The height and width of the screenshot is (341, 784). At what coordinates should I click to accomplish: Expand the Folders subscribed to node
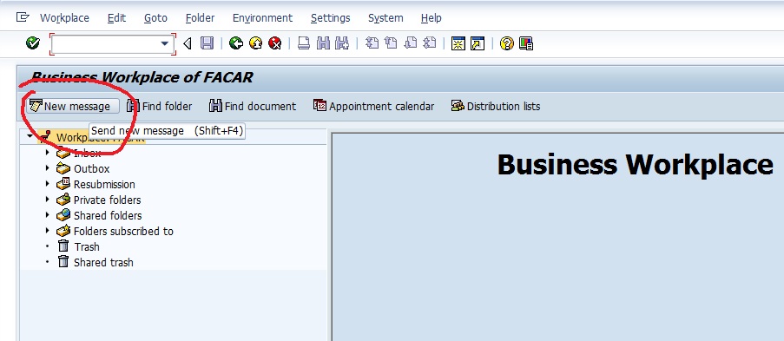(48, 231)
